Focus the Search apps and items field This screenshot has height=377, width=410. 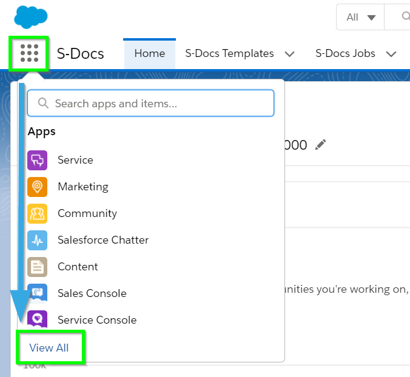pos(150,103)
